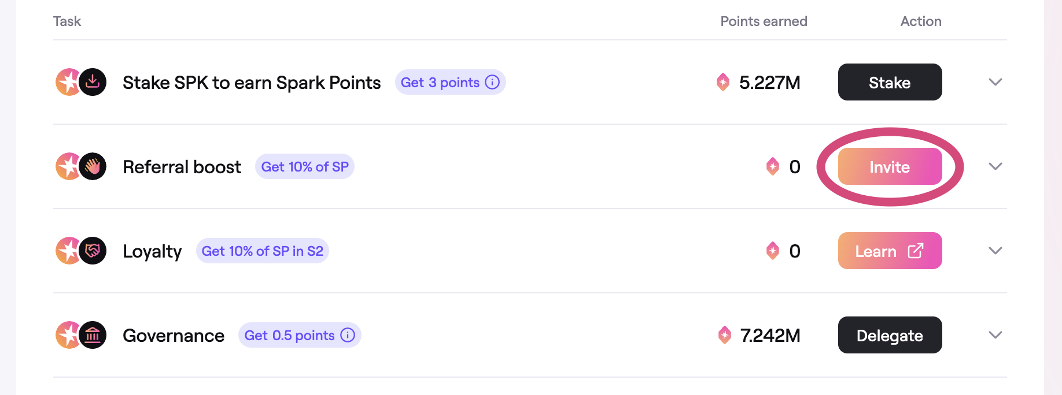Click the Stake SPK download icon
Screen dimensions: 1062x395
point(93,82)
